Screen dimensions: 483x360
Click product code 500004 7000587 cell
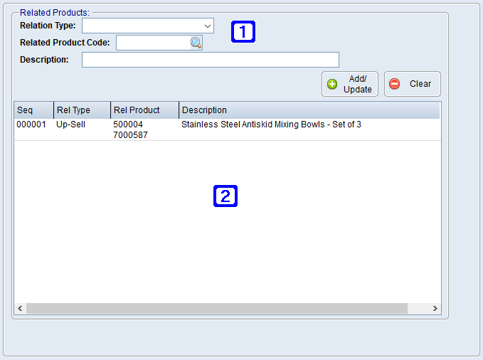coord(130,129)
